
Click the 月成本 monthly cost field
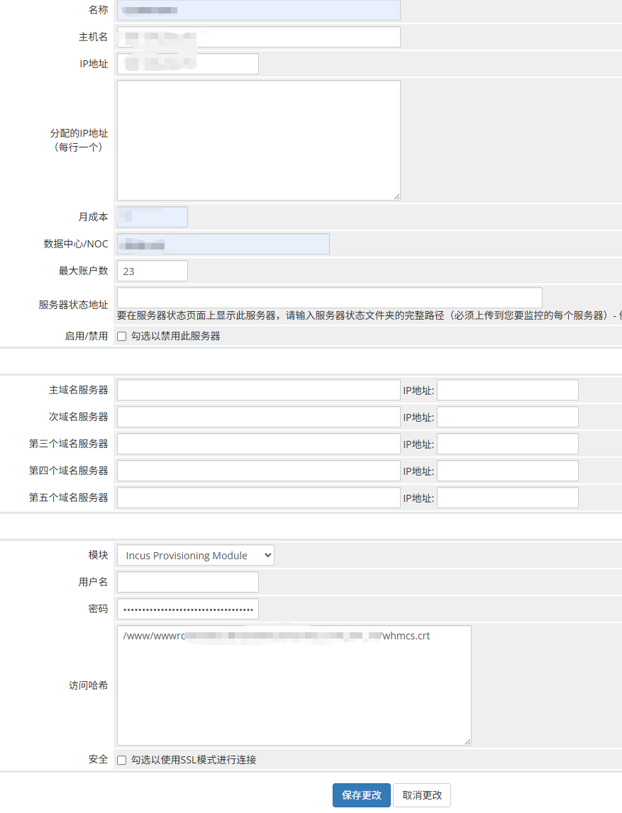pyautogui.click(x=152, y=217)
